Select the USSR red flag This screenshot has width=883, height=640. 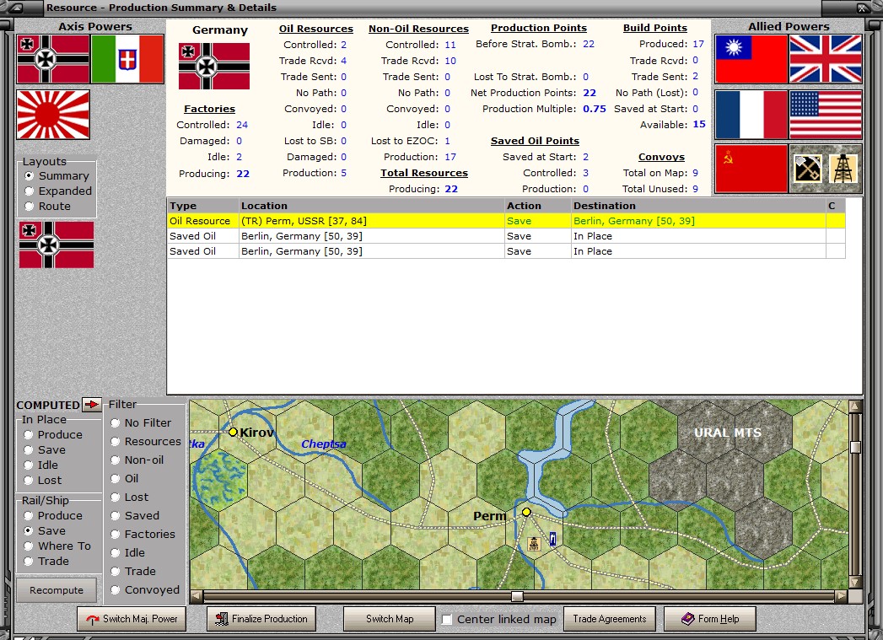pos(751,169)
